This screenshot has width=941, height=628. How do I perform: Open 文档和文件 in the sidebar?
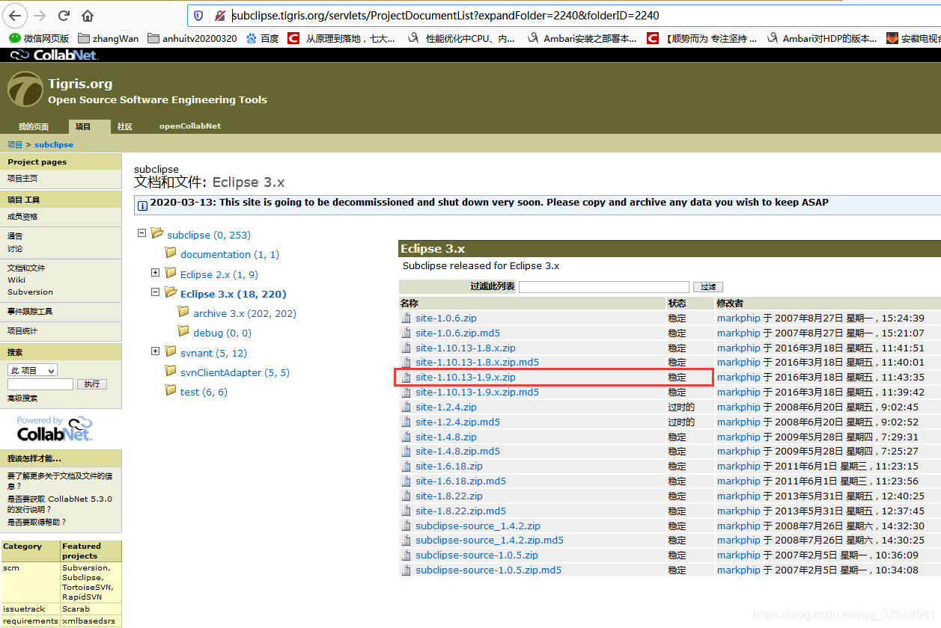[26, 268]
